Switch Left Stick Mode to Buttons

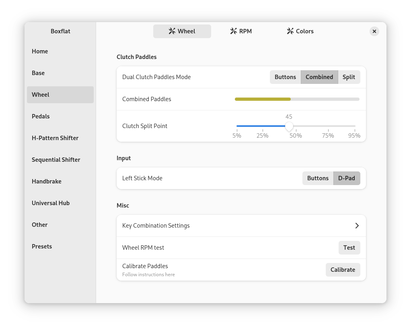tap(318, 178)
